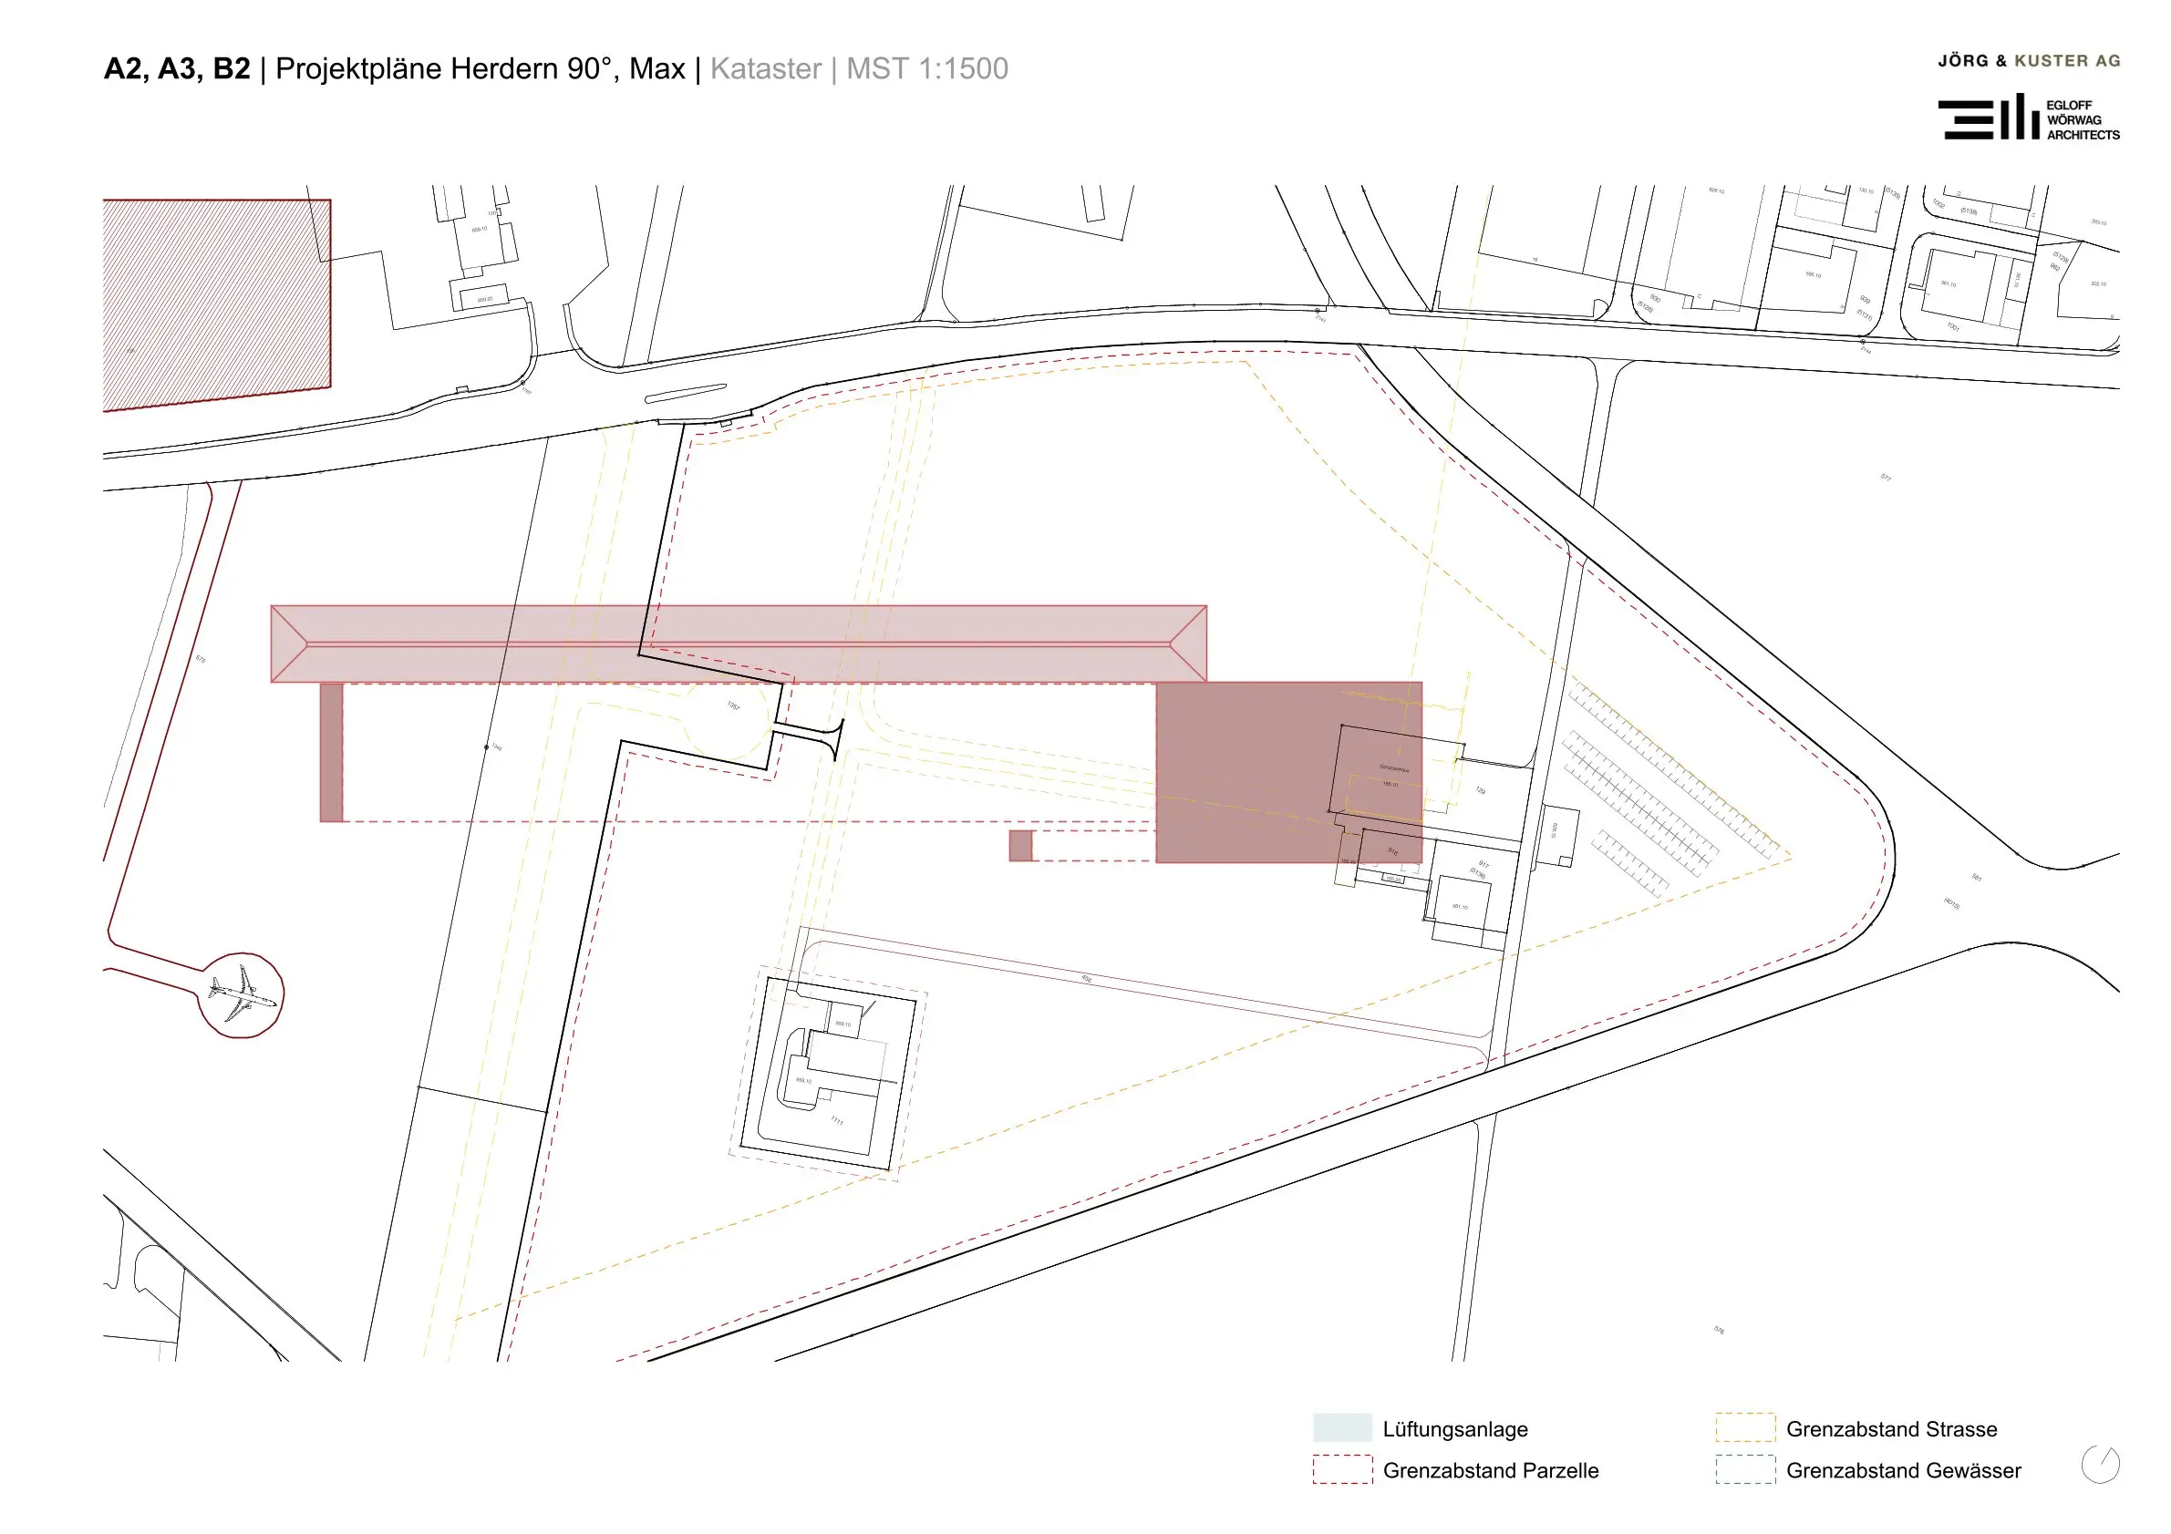Click the Grenzabstand Parzelle dashed legend box
2171x1534 pixels.
(x=1342, y=1468)
